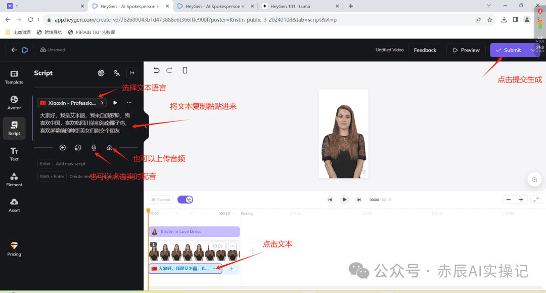This screenshot has height=293, width=546.
Task: Click the upload audio icon
Action: [109, 147]
